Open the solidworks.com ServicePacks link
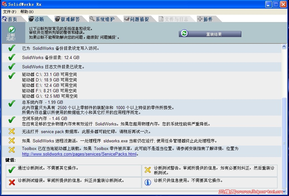 79,154
